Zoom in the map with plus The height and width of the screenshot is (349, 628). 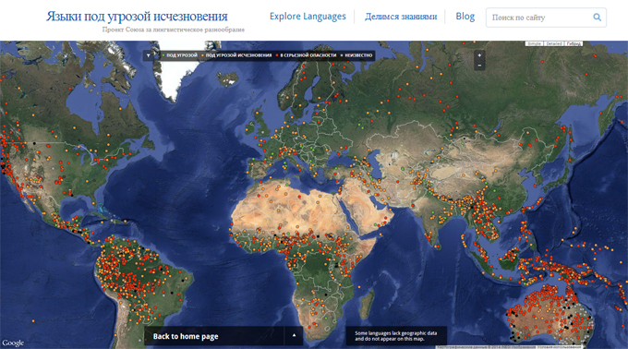click(x=479, y=55)
